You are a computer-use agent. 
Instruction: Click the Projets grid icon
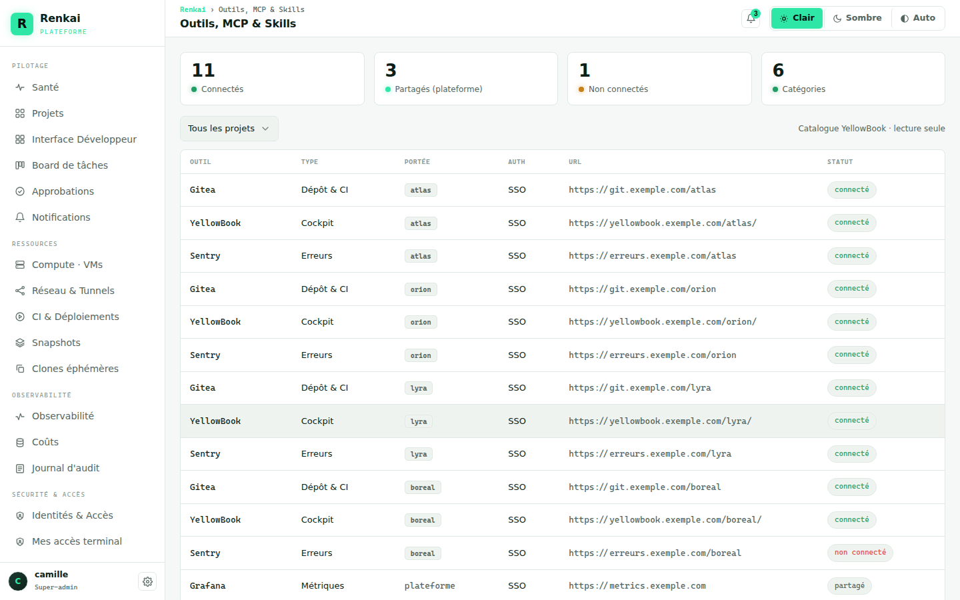(x=20, y=113)
